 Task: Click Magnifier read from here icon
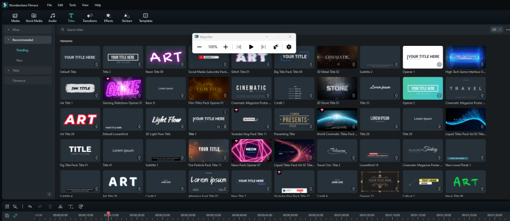click(275, 47)
